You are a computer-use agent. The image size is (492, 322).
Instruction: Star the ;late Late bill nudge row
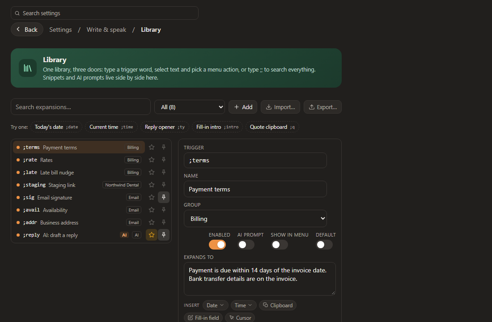coord(152,172)
